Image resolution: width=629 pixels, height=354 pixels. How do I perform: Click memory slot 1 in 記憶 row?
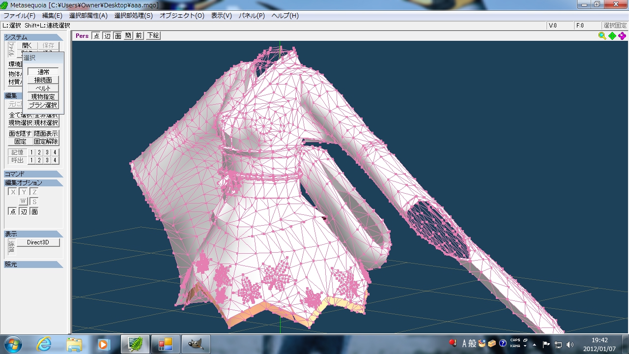[x=31, y=152]
